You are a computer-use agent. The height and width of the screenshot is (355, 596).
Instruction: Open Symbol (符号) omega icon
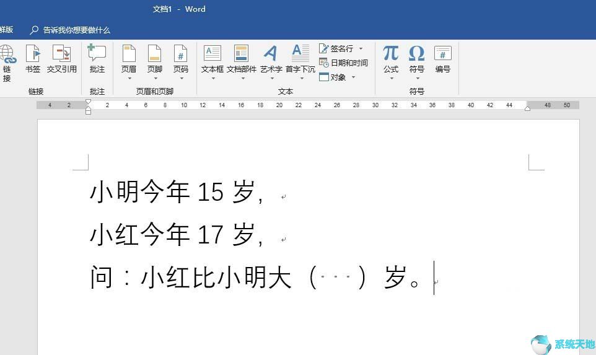click(x=416, y=53)
